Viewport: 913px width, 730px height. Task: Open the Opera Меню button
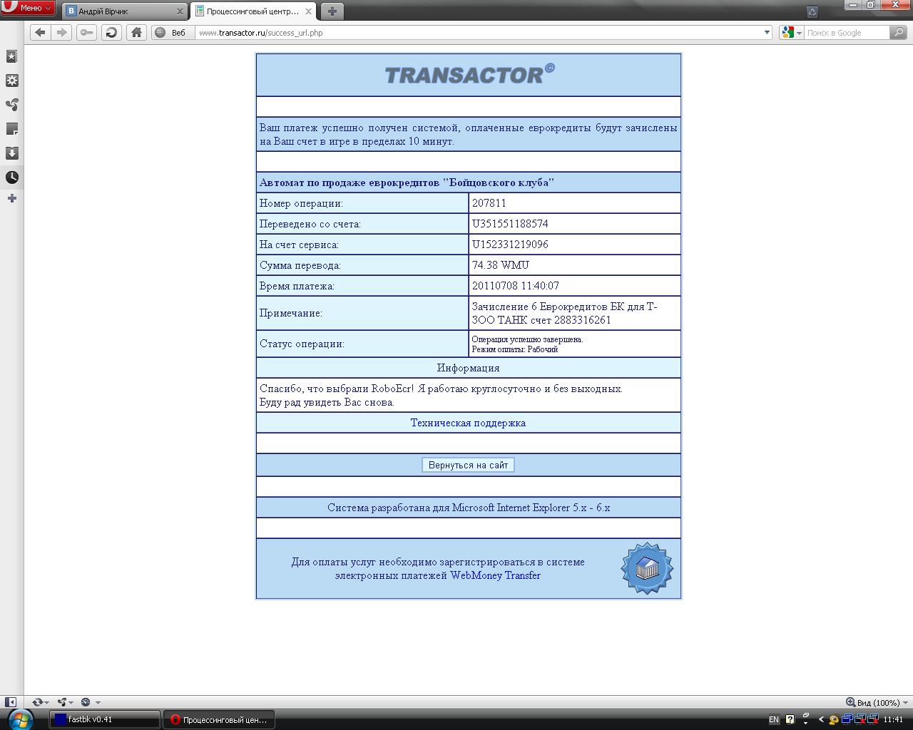point(27,8)
